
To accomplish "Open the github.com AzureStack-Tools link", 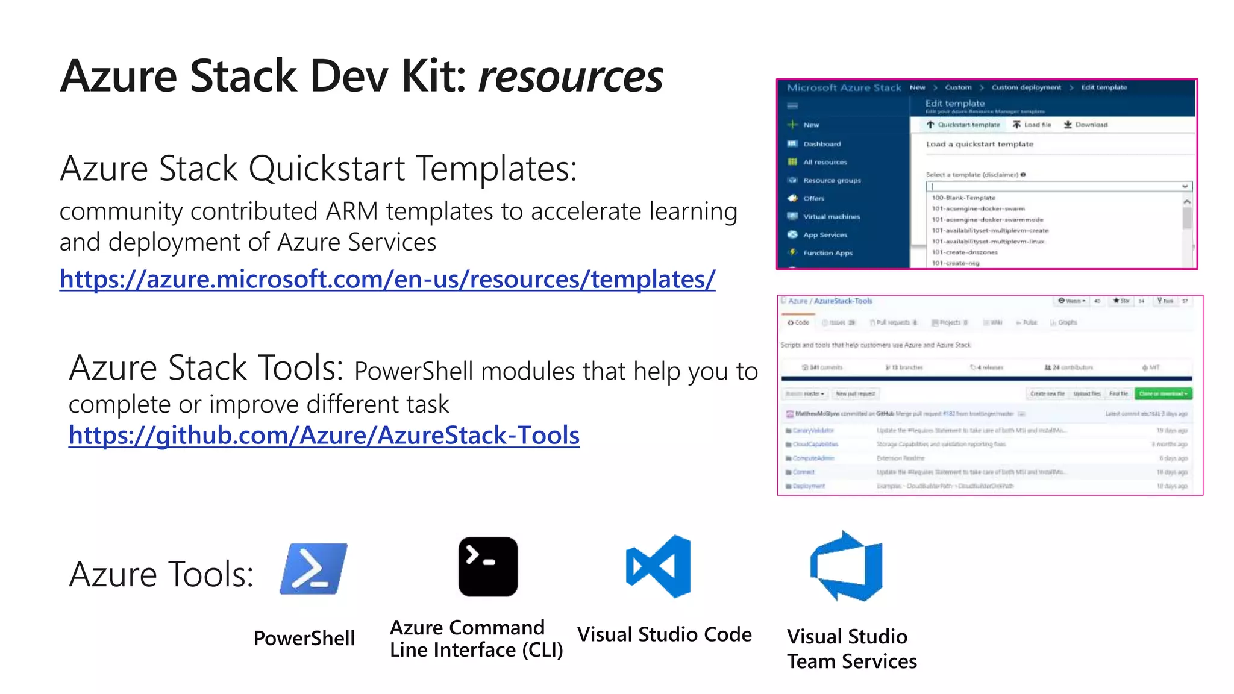I will pyautogui.click(x=324, y=435).
